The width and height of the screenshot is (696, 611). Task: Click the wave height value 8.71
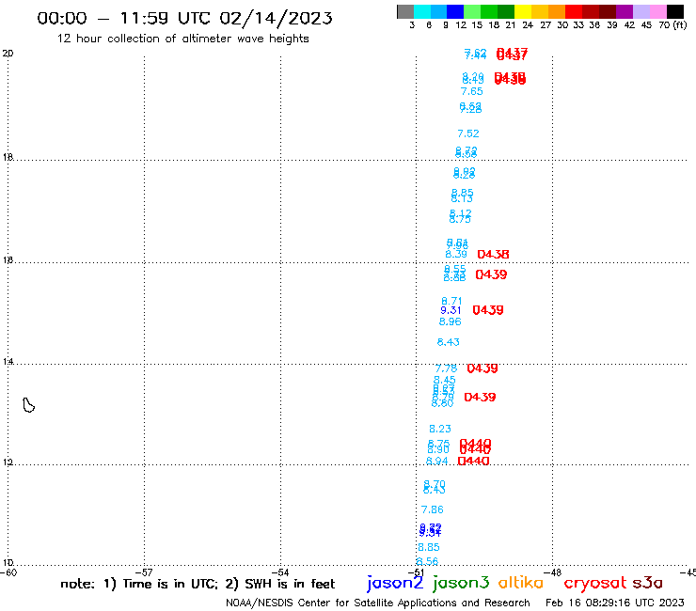(451, 302)
